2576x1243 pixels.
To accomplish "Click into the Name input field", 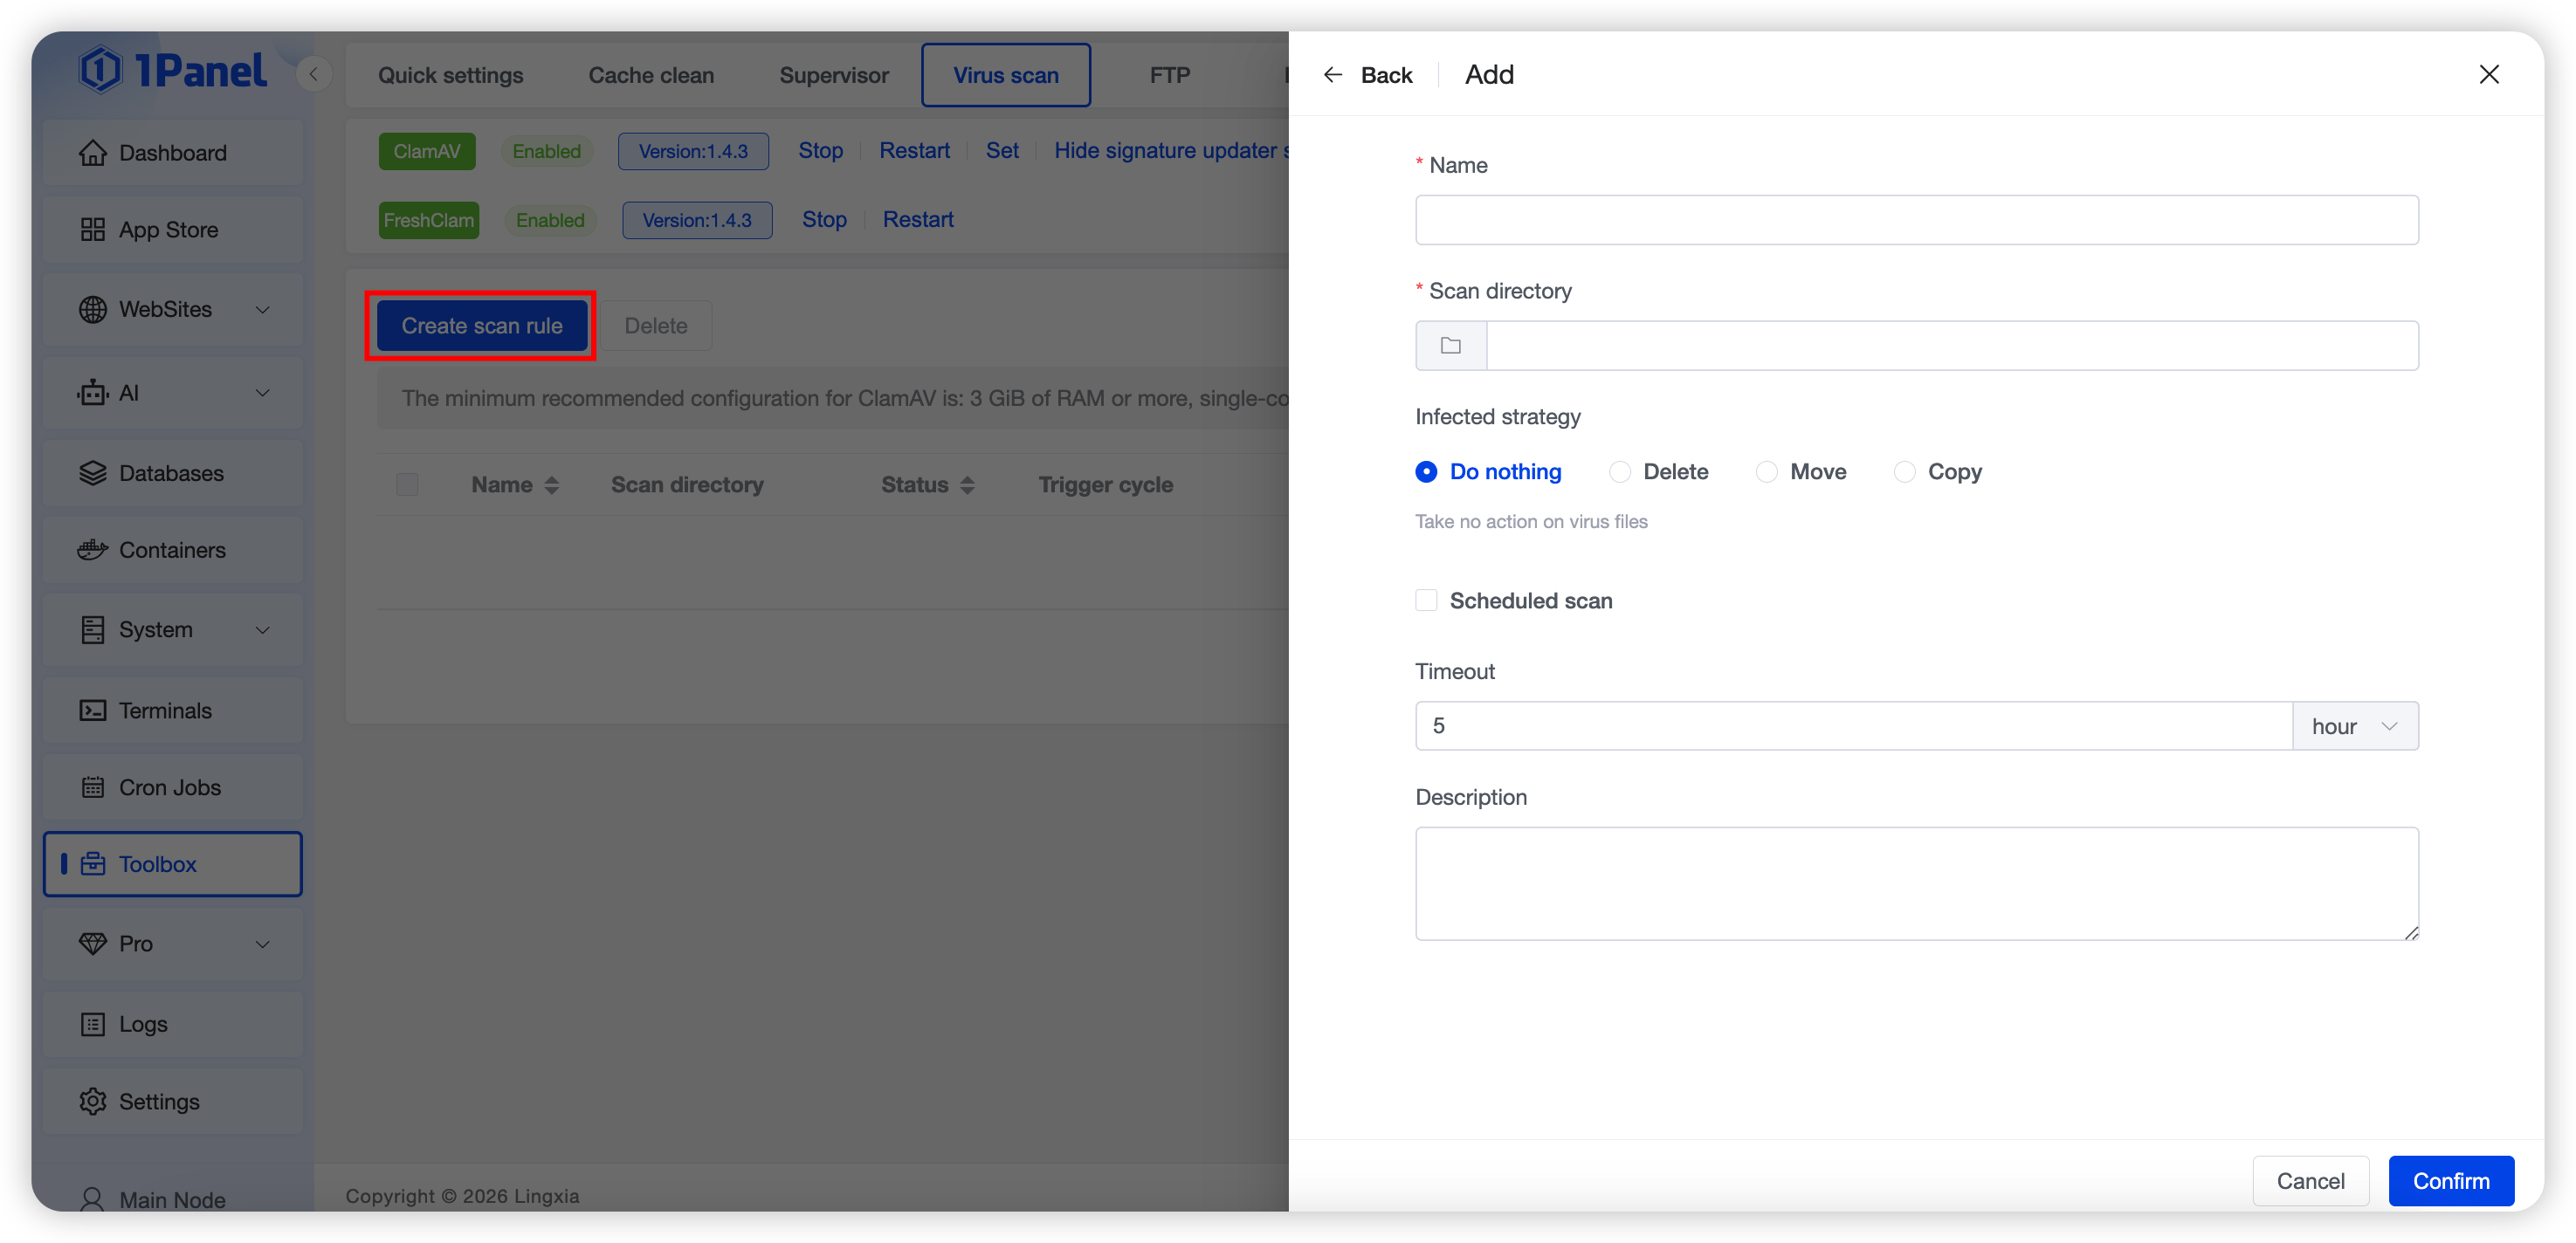I will 1916,220.
